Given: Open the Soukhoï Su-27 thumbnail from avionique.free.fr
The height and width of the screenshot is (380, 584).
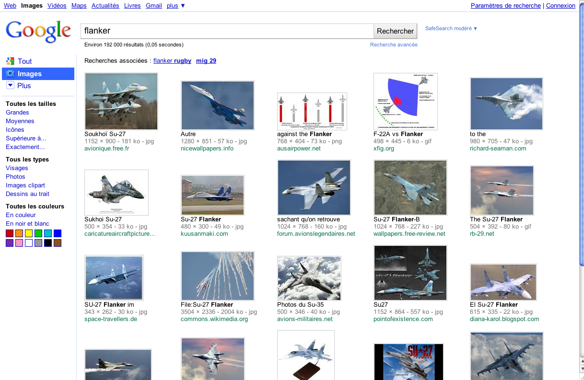Looking at the screenshot, I should [x=121, y=101].
